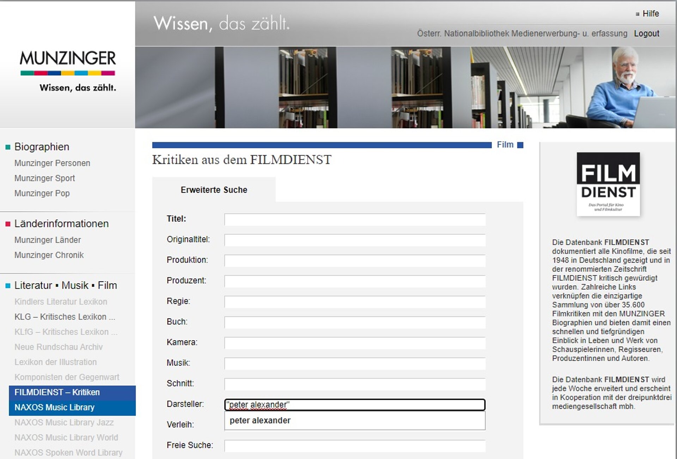Open the Literatur Musik Film section

click(x=66, y=285)
